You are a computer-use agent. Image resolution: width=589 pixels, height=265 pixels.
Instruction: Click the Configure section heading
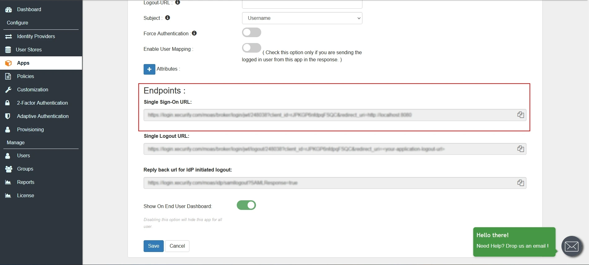click(x=17, y=23)
